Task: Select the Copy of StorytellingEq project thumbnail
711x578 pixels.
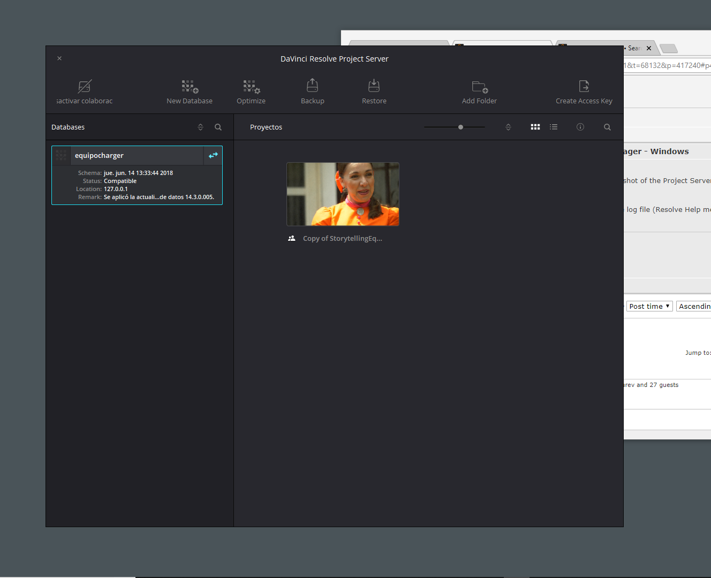Action: (x=343, y=194)
